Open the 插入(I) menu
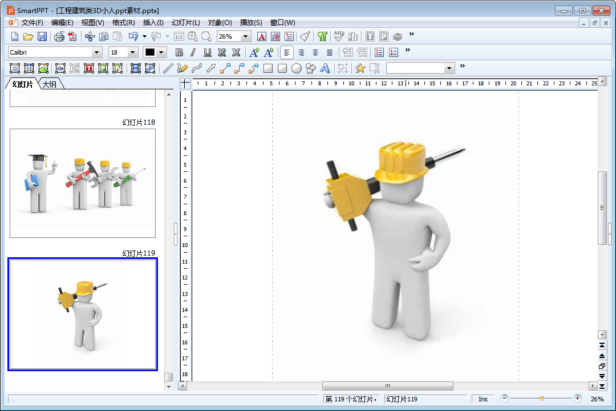Screen dimensions: 616x411 coord(153,23)
